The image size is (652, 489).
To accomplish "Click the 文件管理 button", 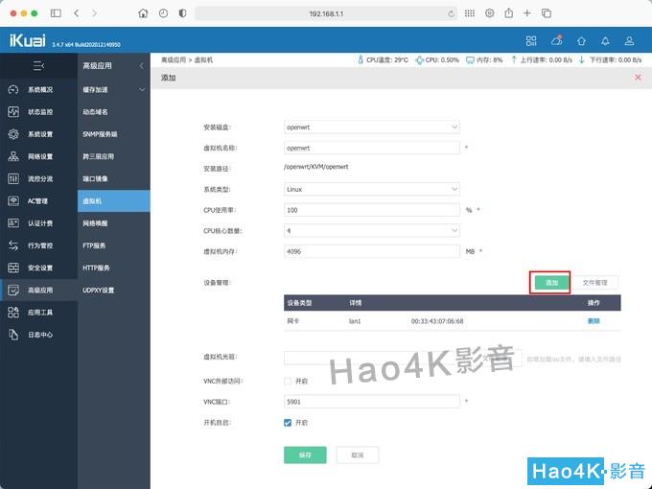I will (595, 282).
